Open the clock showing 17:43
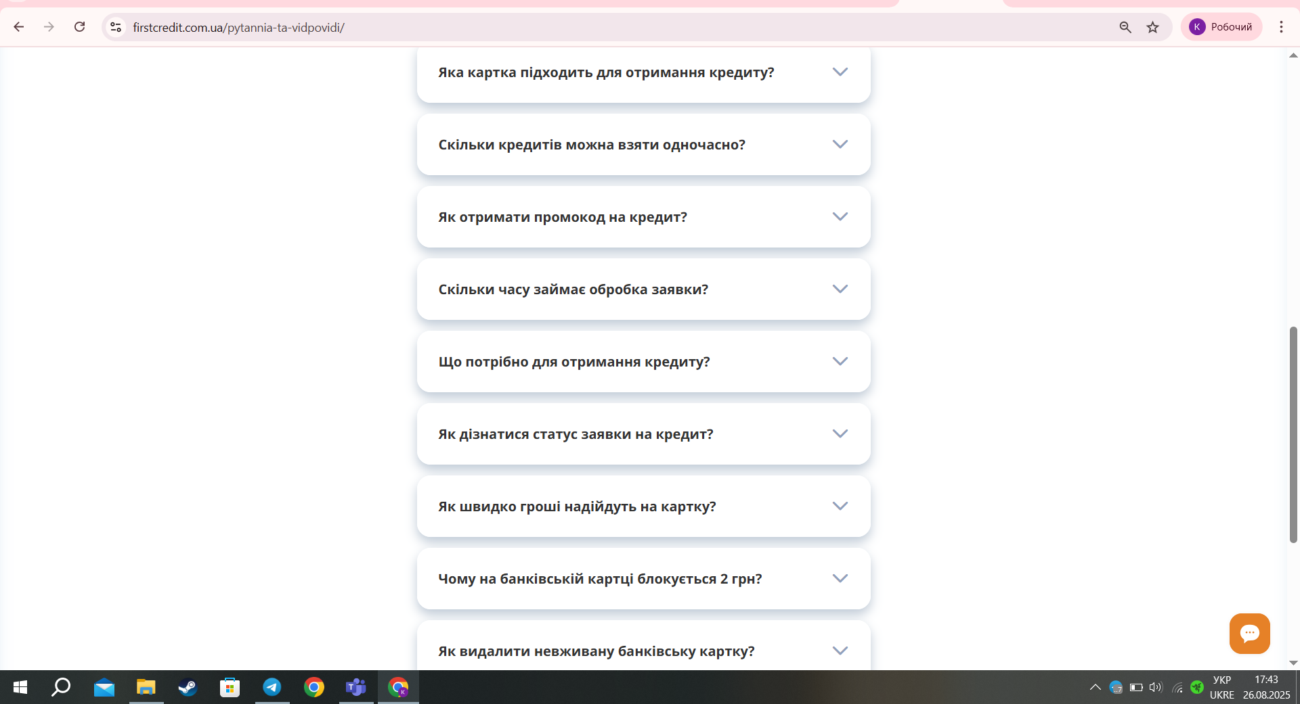The height and width of the screenshot is (704, 1300). (x=1266, y=688)
